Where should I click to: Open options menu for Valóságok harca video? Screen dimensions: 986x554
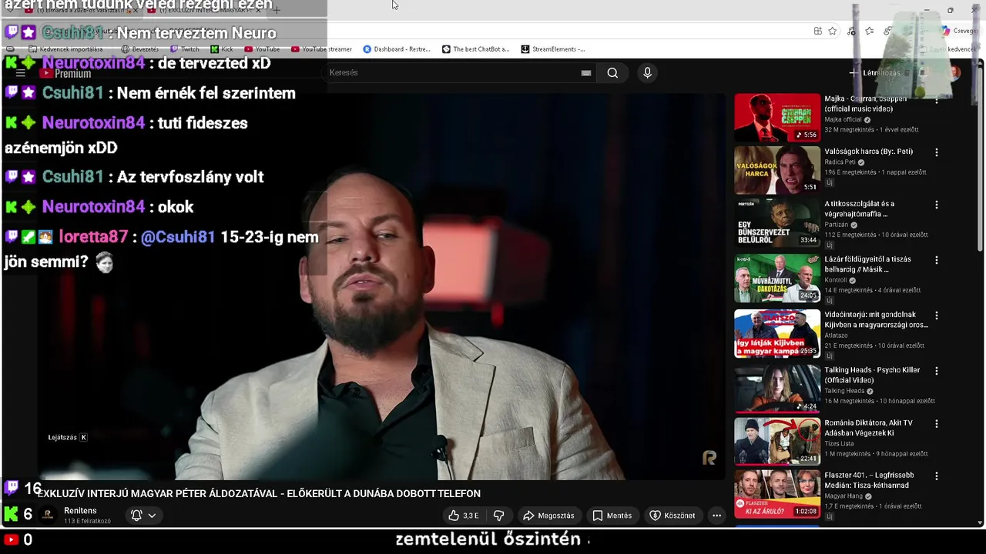[x=937, y=152]
